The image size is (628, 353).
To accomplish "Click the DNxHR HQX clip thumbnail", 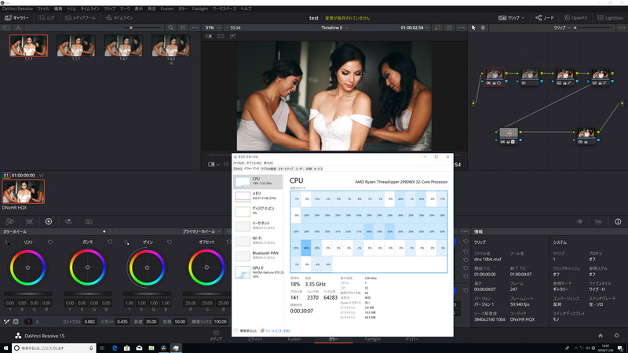I will click(x=24, y=191).
